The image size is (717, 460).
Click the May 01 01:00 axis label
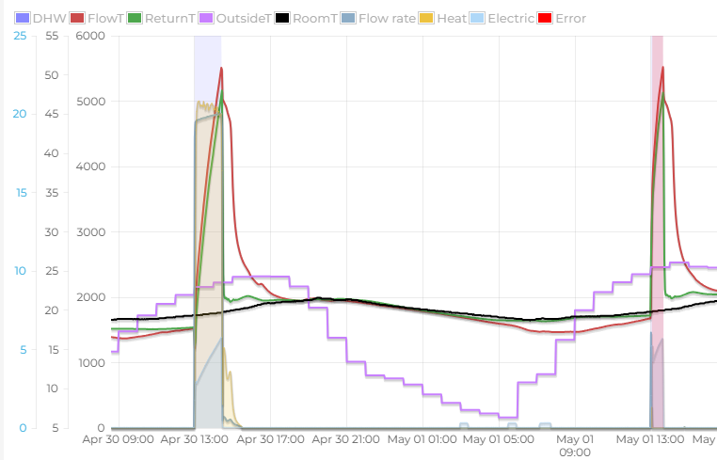tap(422, 439)
